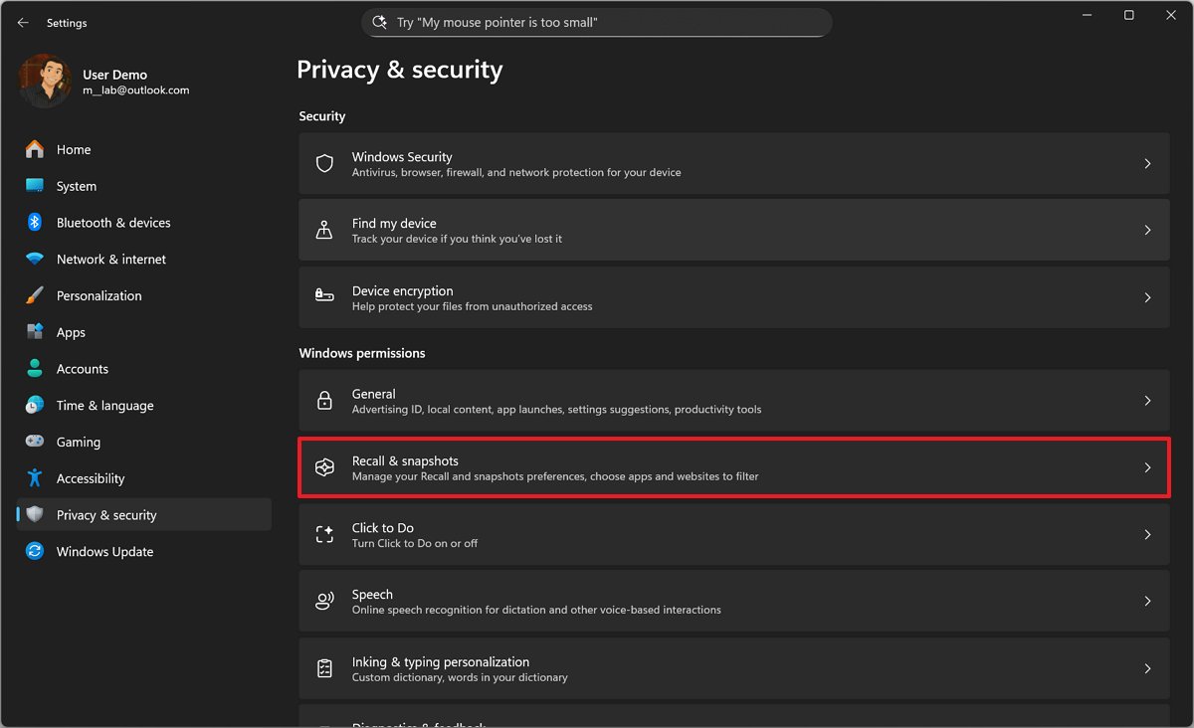
Task: Click the Find my device icon
Action: coord(324,230)
